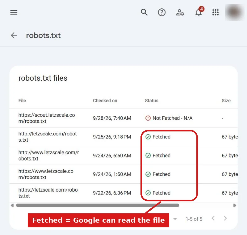Select the Size column header
Screen dimensions: 247x235
click(x=226, y=100)
